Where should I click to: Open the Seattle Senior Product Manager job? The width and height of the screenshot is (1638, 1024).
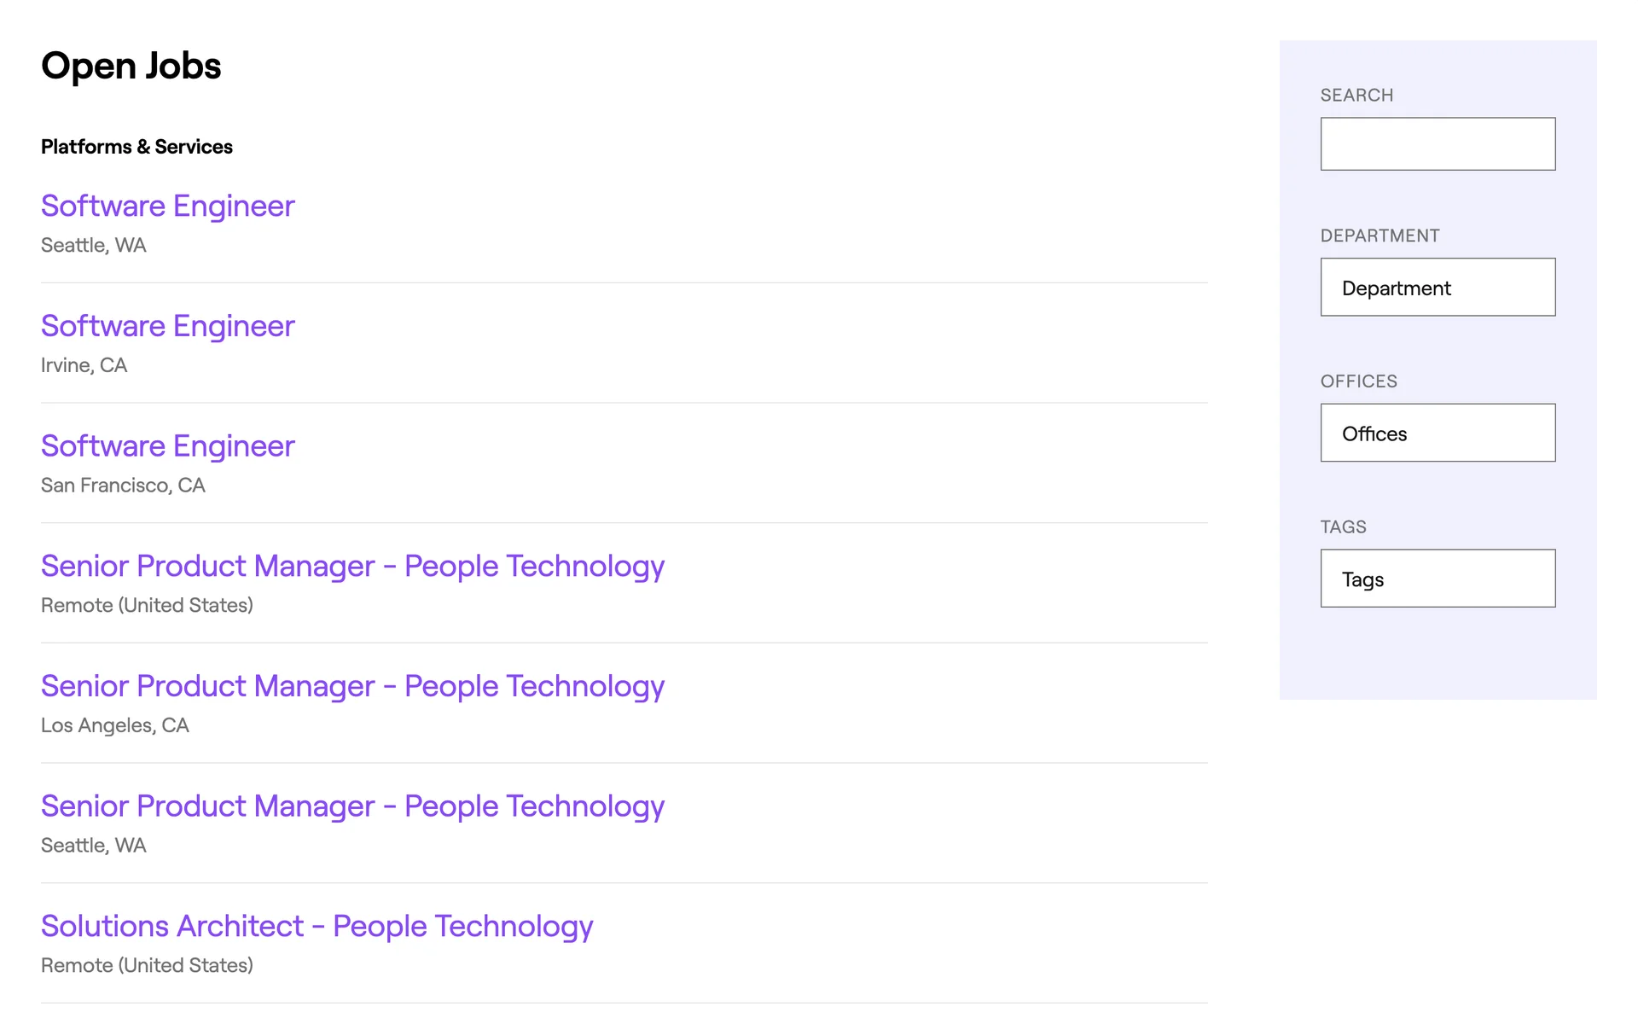coord(352,806)
